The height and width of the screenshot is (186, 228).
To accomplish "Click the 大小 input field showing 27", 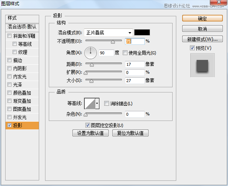I will tap(135, 81).
